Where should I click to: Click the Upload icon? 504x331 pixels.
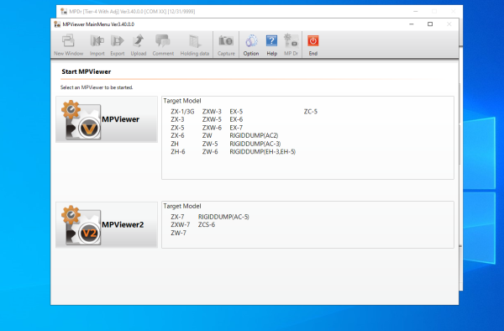pyautogui.click(x=139, y=45)
